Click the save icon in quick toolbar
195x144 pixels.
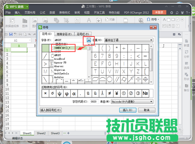tap(11, 34)
